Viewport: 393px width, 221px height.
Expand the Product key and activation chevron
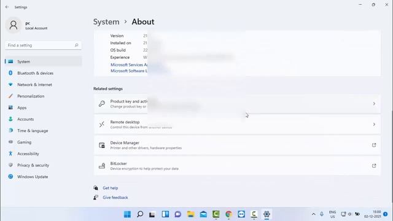point(374,104)
